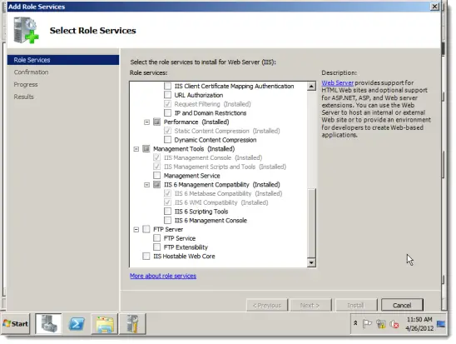
Task: Open Server Manager from the taskbar
Action: pyautogui.click(x=48, y=324)
